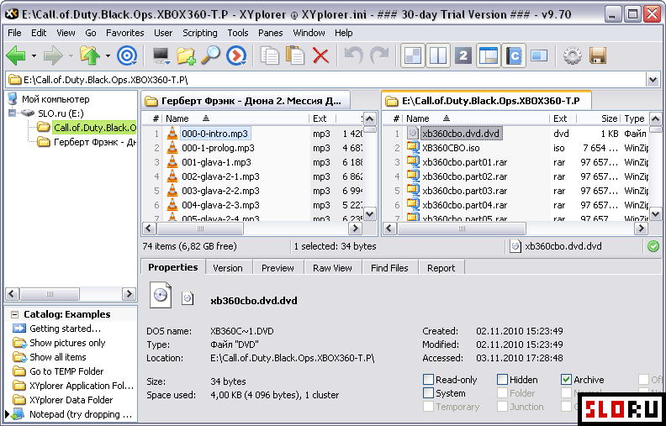The image size is (666, 426).
Task: Select file 003-glava-2-2.mp3
Action: (220, 191)
